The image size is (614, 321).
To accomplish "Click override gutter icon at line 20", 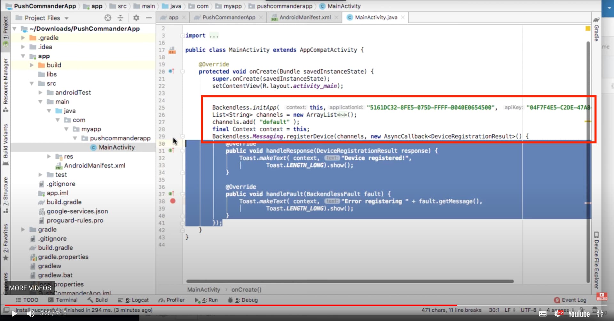I will click(x=171, y=71).
